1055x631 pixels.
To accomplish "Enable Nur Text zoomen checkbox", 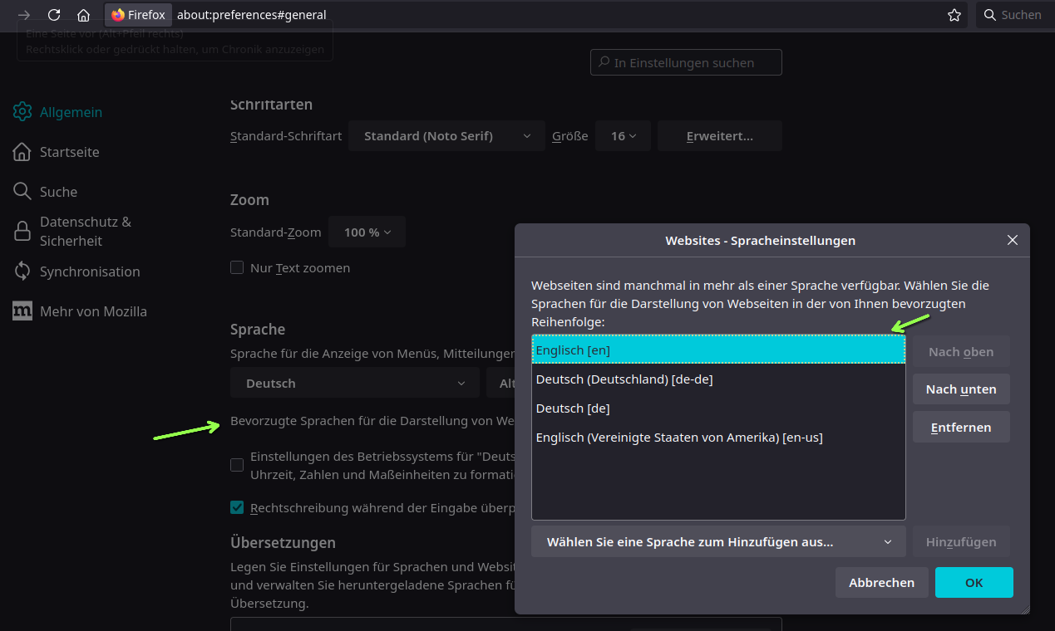I will point(238,268).
